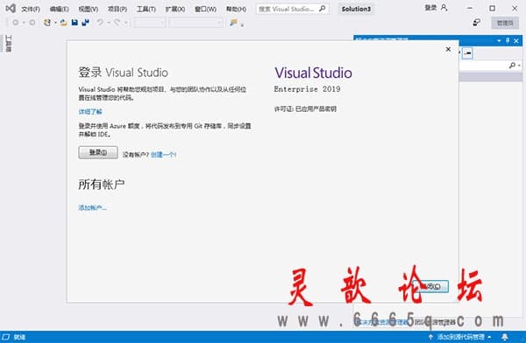Image resolution: width=526 pixels, height=343 pixels.
Task: Open the 扩展(X) menu
Action: pyautogui.click(x=175, y=9)
